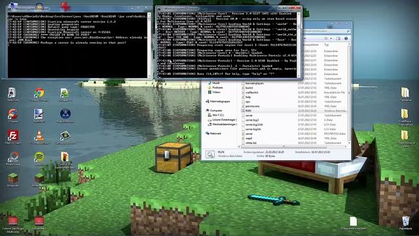Open Netzwerk in navigation pane
Screen dimensions: 419x236
pos(213,133)
